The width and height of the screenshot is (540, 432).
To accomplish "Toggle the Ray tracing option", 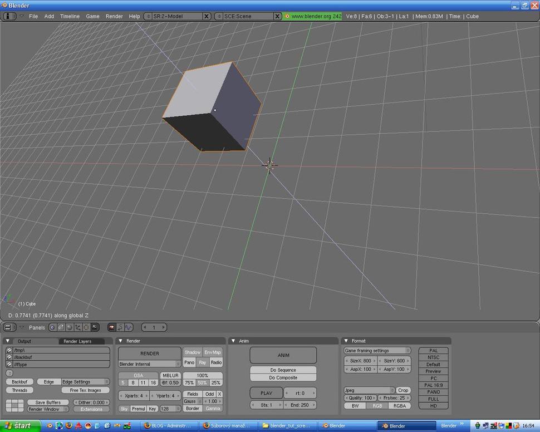I will point(203,362).
